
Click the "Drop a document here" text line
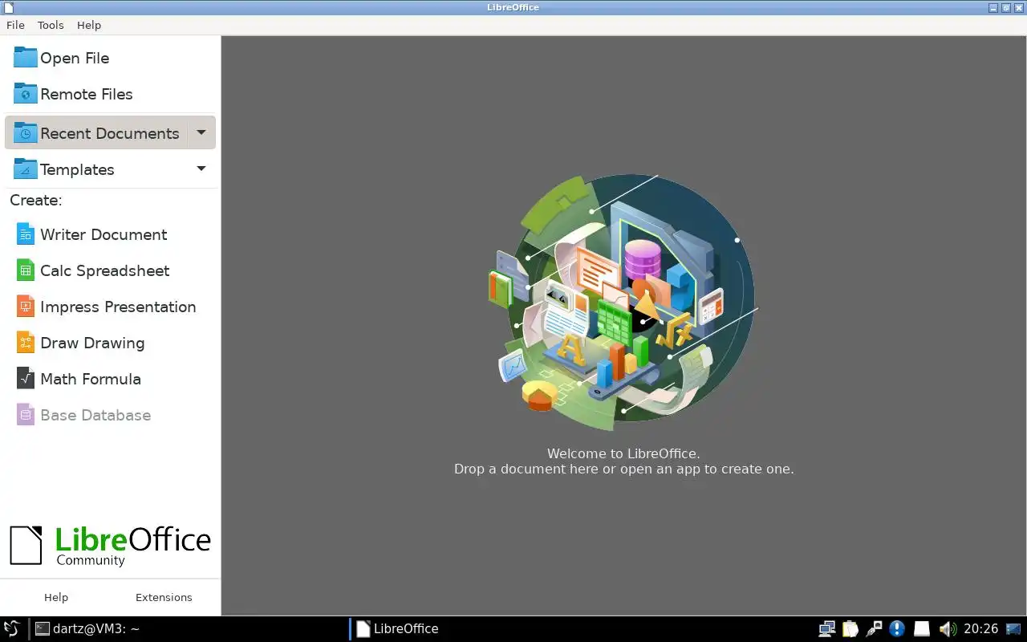(x=623, y=469)
